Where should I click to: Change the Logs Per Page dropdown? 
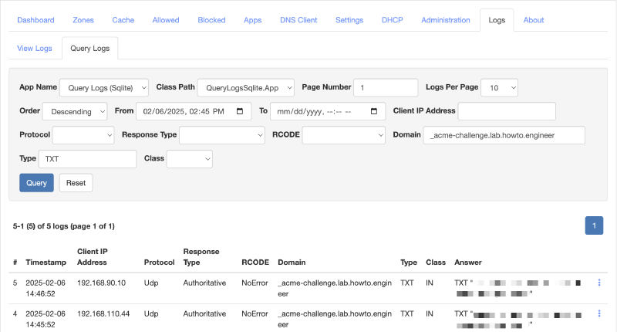click(x=499, y=88)
